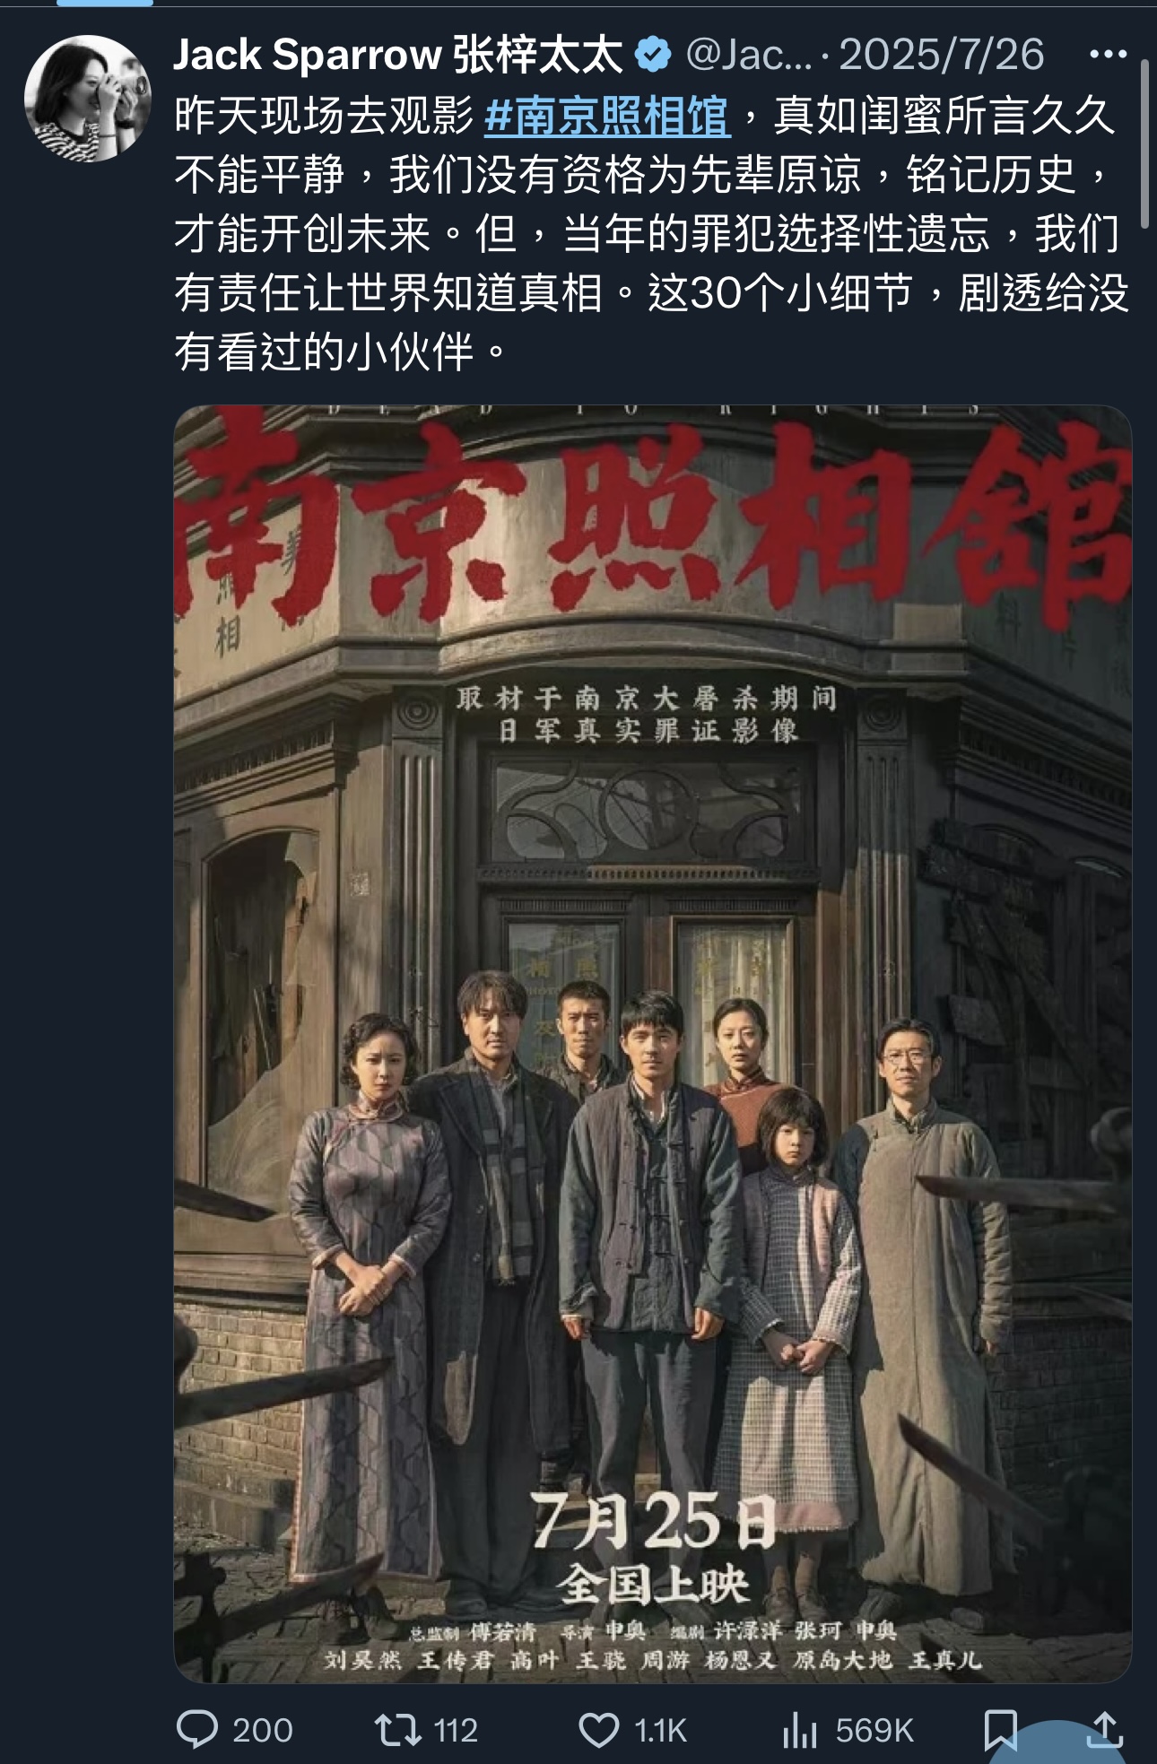Open Jack Sparrow's profile avatar

click(88, 99)
